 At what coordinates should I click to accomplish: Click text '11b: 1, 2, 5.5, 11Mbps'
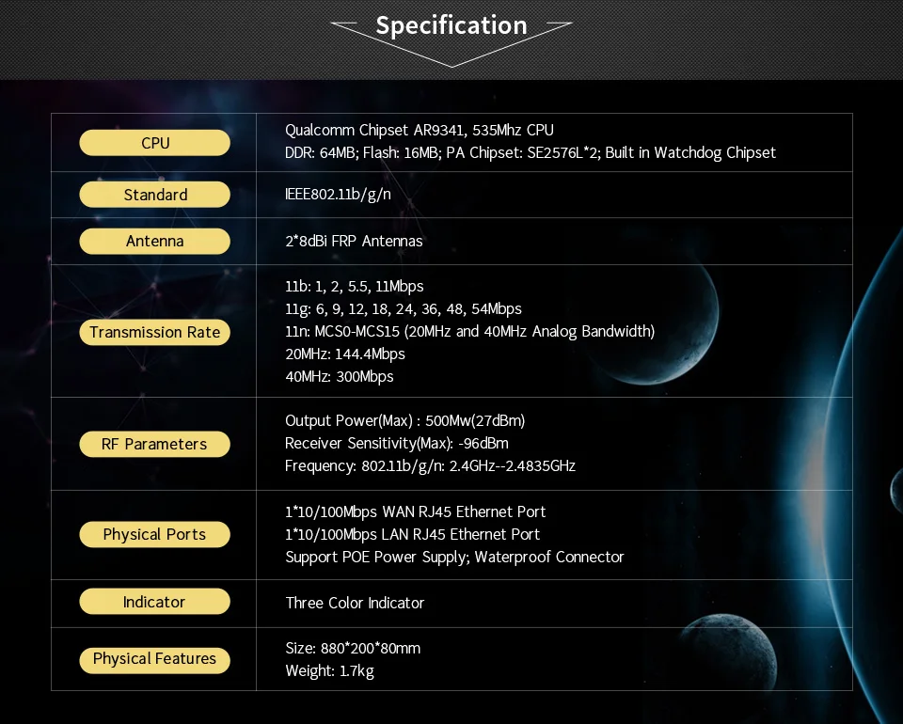(355, 287)
